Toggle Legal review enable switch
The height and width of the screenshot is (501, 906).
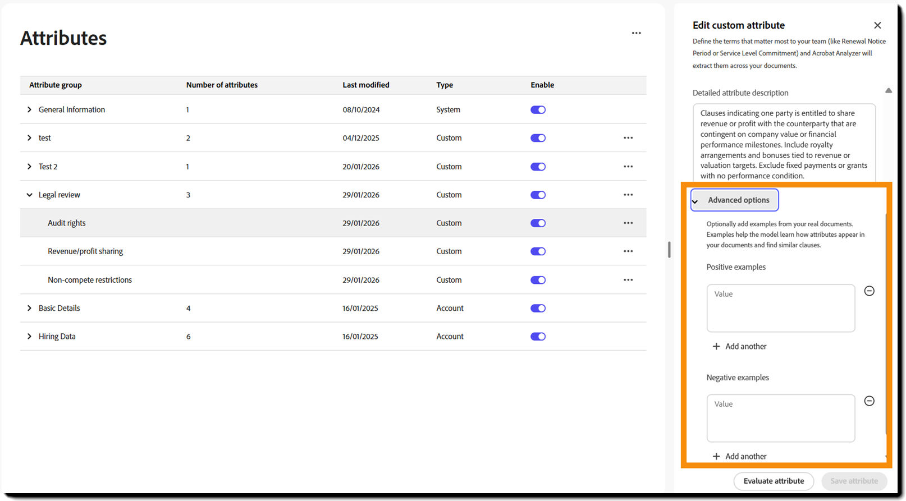click(538, 195)
